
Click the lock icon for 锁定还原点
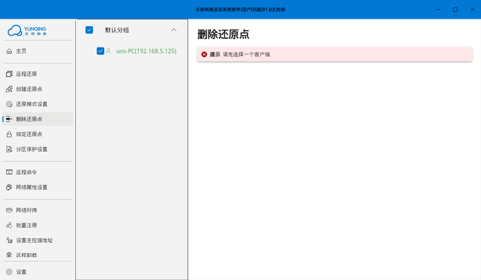click(9, 134)
